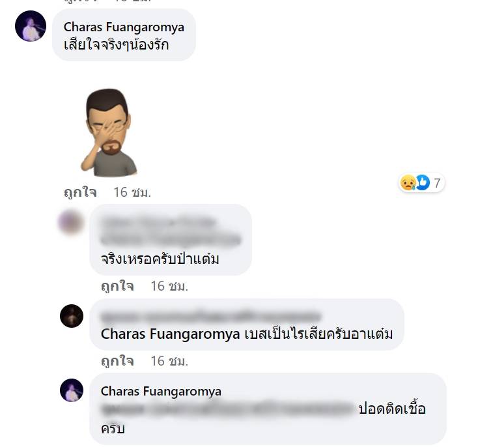Click the blurred author name in the second reply
Image resolution: width=480 pixels, height=447 pixels.
point(210,317)
